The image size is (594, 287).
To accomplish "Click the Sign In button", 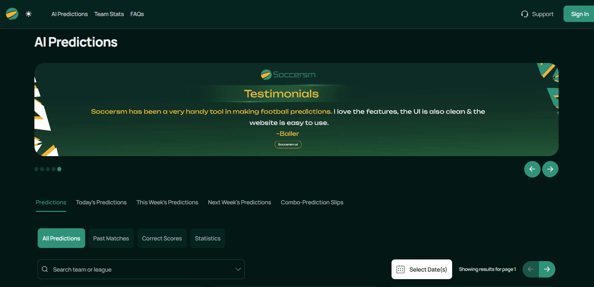I will 579,14.
